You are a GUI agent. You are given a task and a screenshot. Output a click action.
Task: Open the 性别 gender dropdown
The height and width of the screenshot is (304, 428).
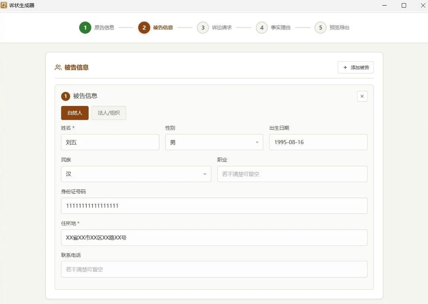214,142
